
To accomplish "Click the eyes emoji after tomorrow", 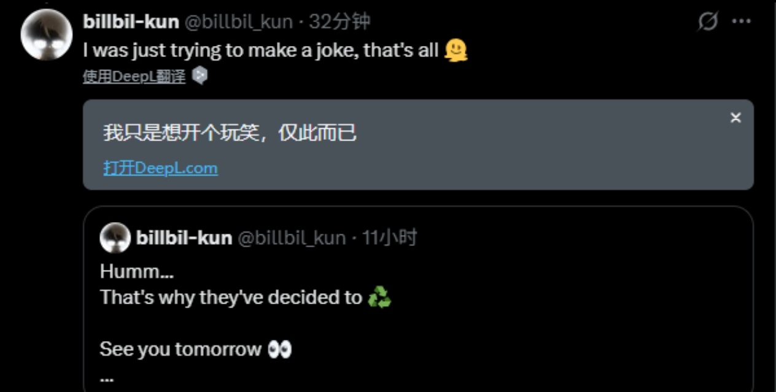I will [x=280, y=350].
